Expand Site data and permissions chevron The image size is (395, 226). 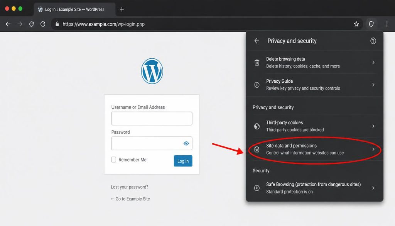pyautogui.click(x=373, y=150)
